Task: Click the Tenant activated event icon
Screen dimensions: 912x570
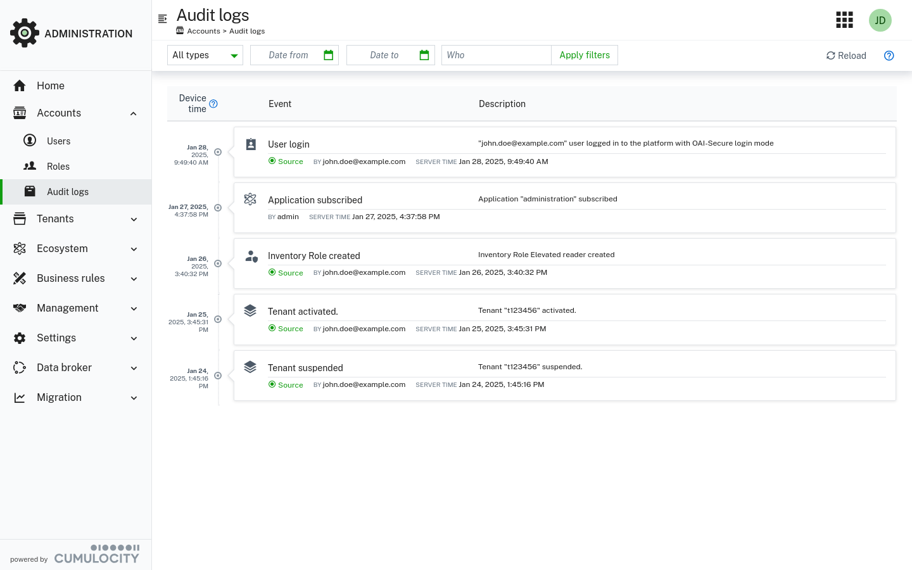Action: (250, 310)
